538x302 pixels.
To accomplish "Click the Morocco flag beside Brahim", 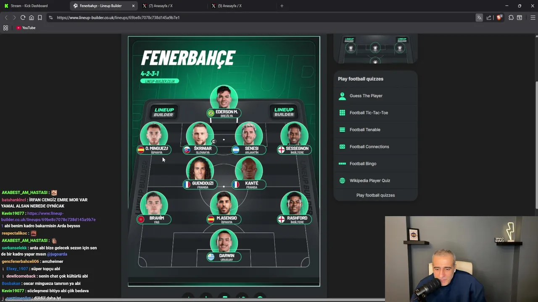I will click(141, 219).
